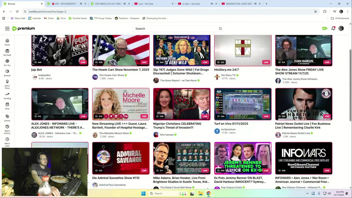The height and width of the screenshot is (198, 352).
Task: Open the Michelle Moore Show stream thumbnail
Action: [x=121, y=104]
